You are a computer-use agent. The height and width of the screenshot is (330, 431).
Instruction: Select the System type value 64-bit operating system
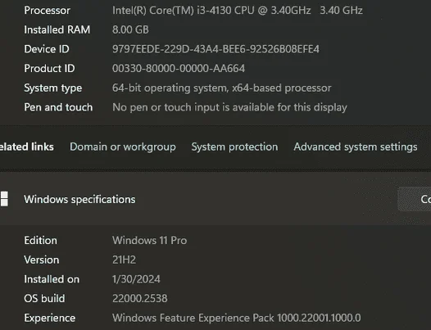221,88
